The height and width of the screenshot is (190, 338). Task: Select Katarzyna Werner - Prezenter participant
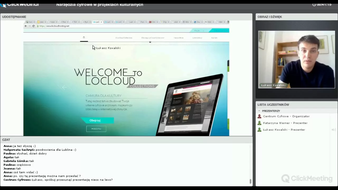click(285, 123)
